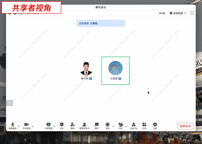
Task: Click the list panel toggle on left edge
Action: (x=9, y=103)
